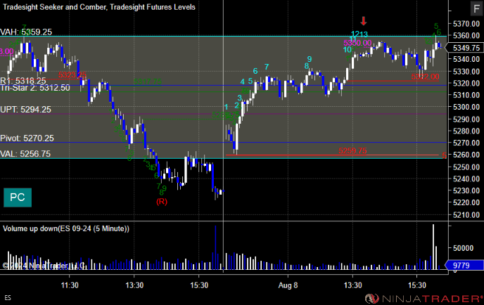Click the teal PC button
Screen dimensions: 484x305
coord(18,197)
